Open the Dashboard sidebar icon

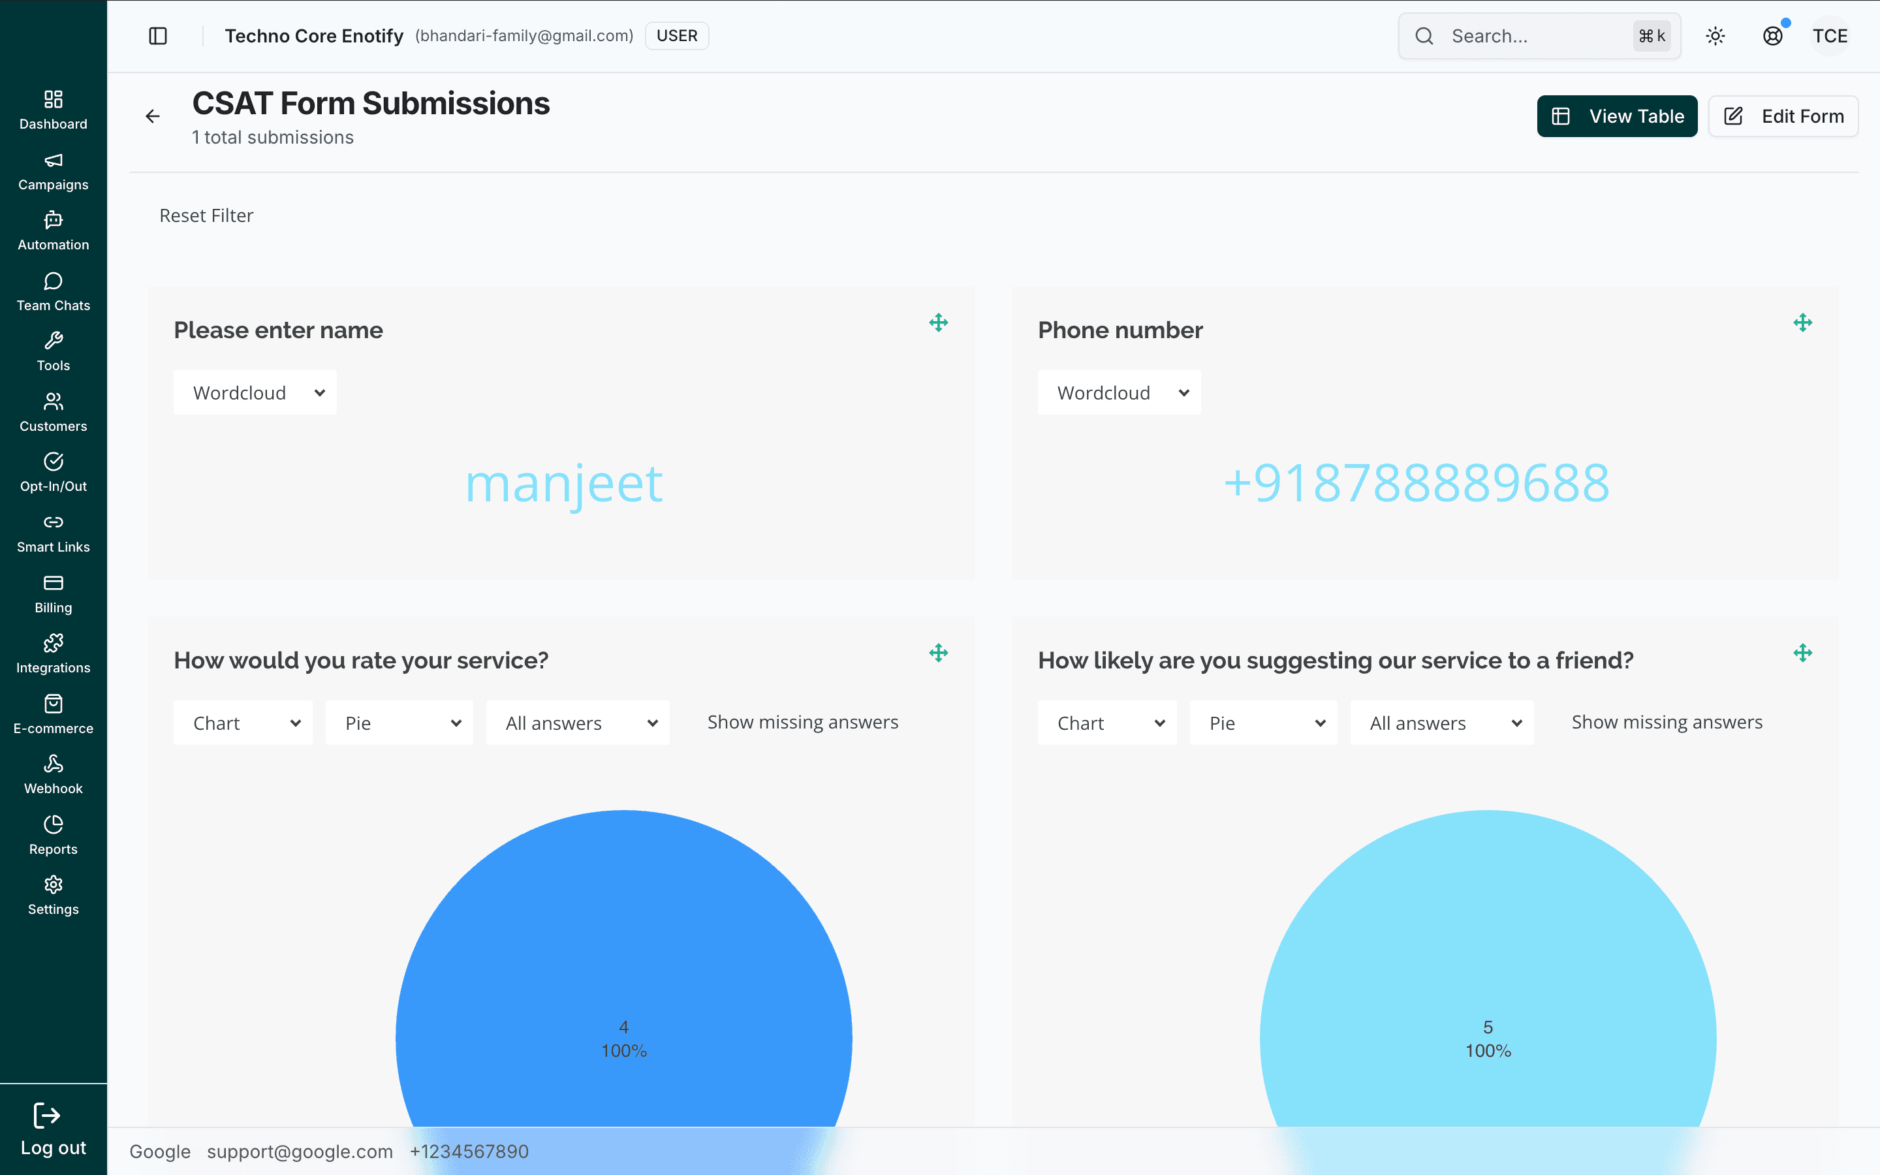(53, 99)
